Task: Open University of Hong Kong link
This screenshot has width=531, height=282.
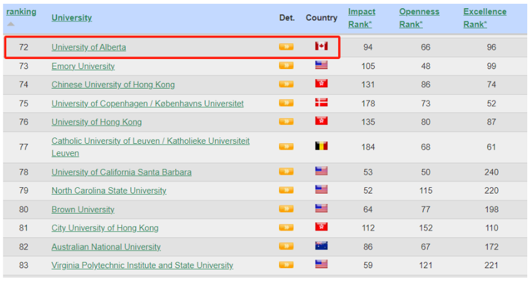Action: tap(97, 122)
